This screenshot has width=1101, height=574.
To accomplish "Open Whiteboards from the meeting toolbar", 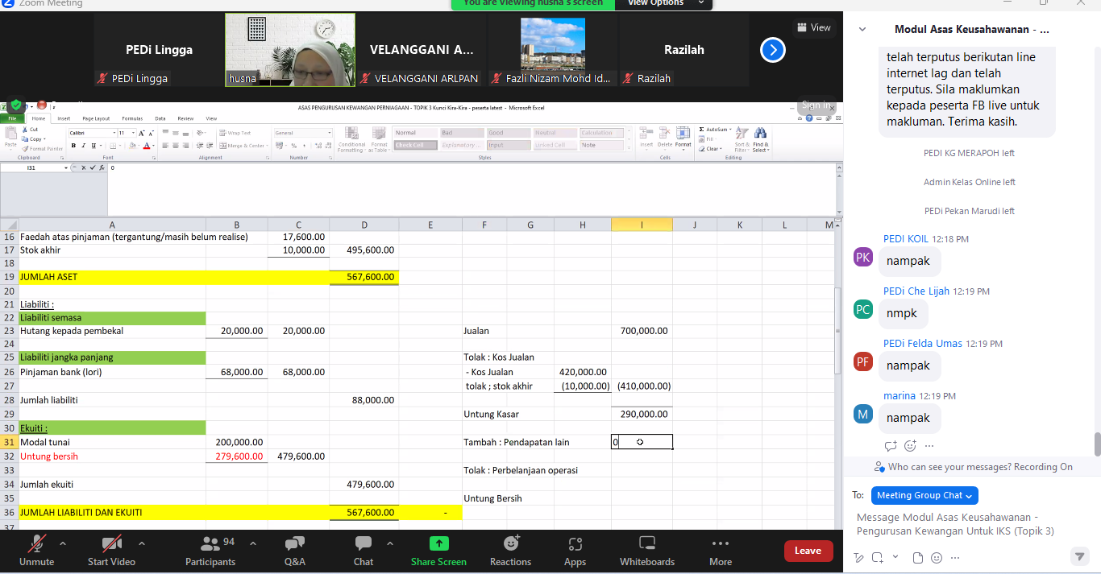I will (x=646, y=550).
